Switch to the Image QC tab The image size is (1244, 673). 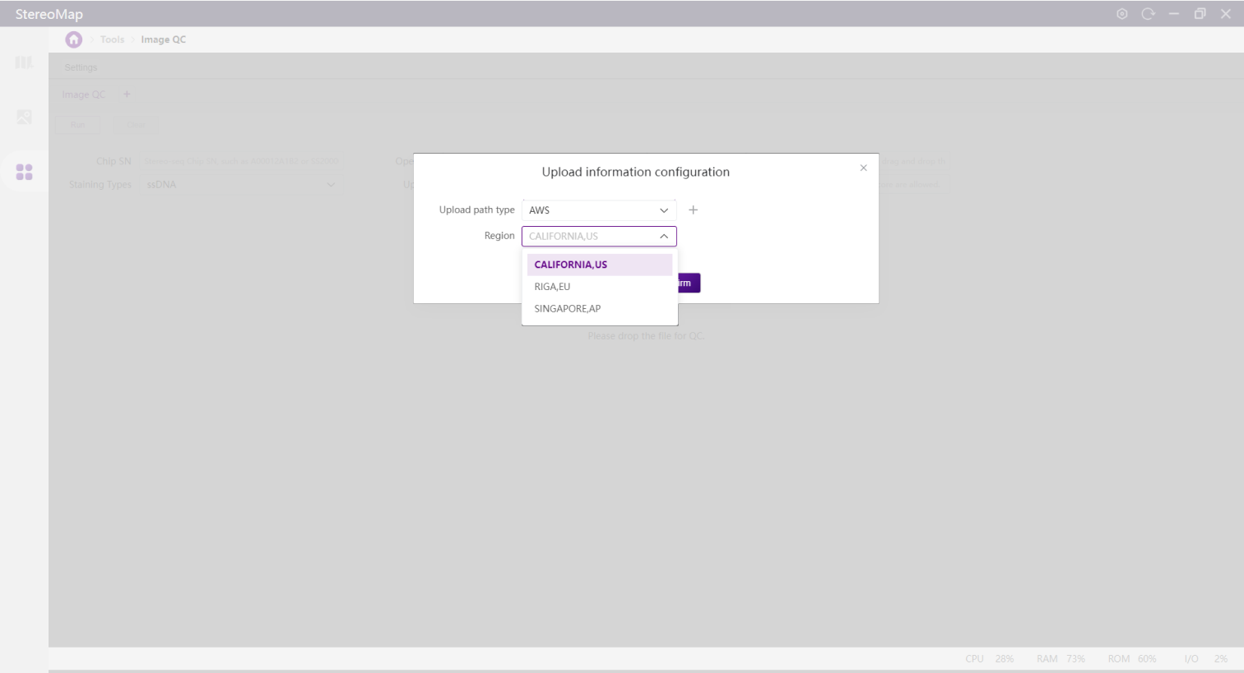[x=84, y=94]
